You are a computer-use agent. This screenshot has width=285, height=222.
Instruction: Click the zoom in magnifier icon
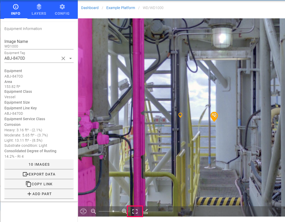124,211
